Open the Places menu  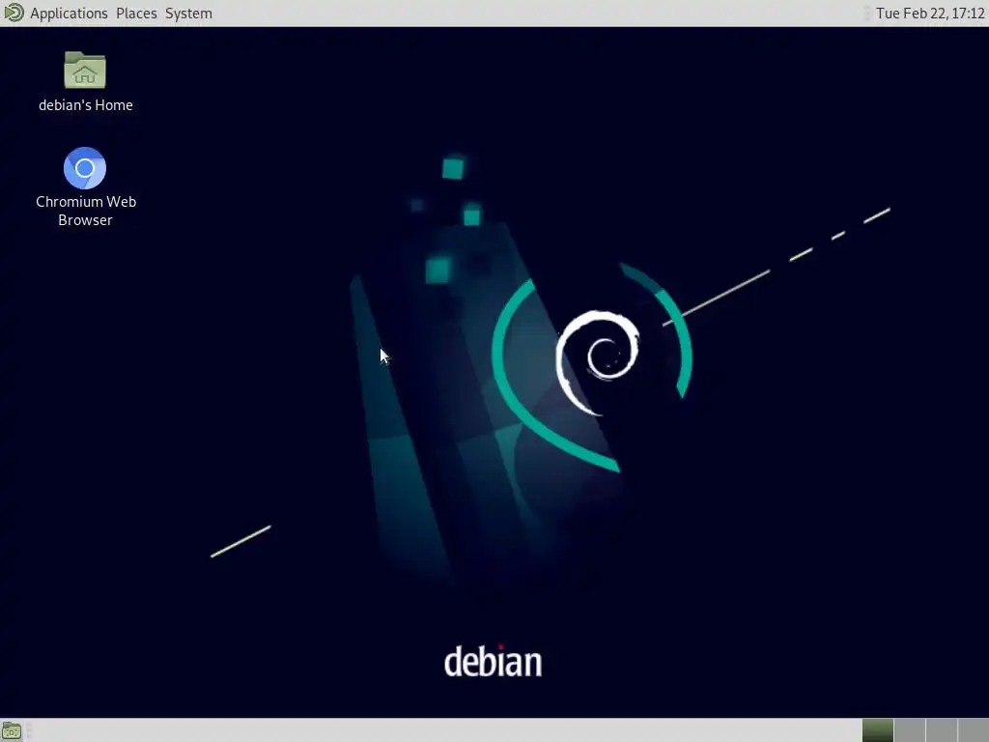(136, 14)
